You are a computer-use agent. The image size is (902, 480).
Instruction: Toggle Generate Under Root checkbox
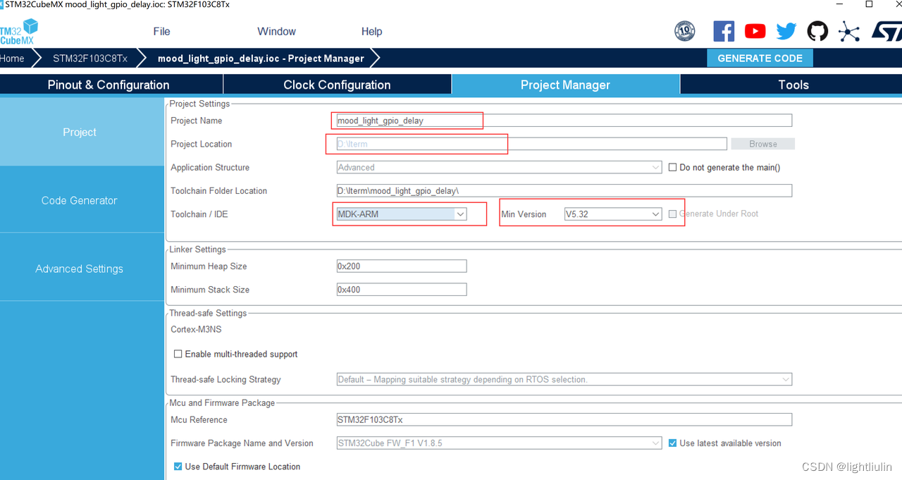point(672,214)
